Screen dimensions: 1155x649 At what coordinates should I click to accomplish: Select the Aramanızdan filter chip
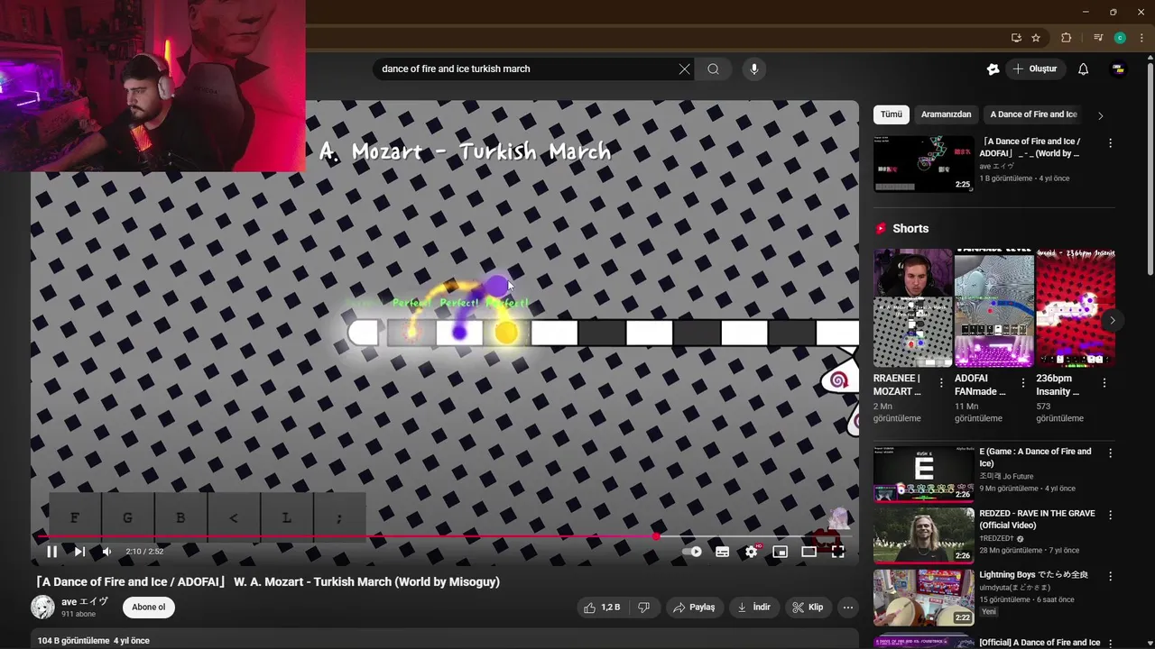click(946, 114)
